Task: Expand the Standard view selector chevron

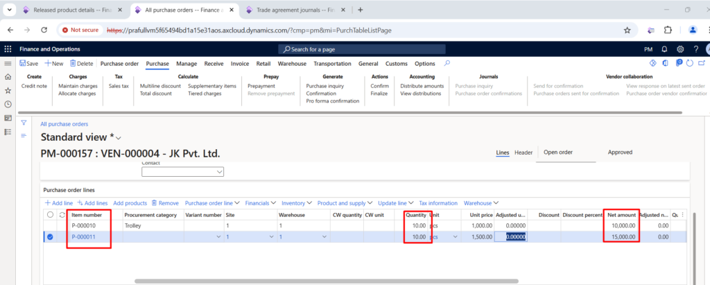Action: [119, 138]
